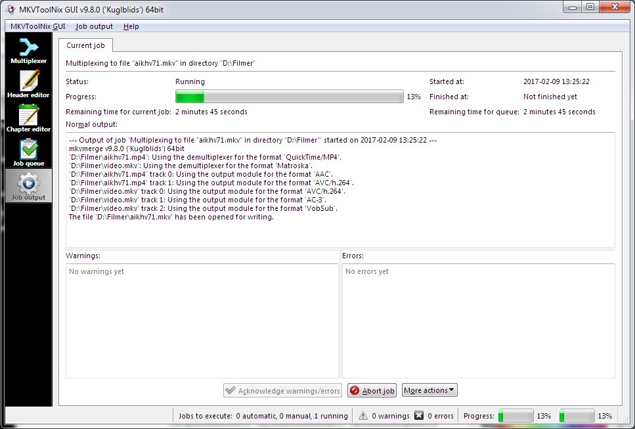Viewport: 635px width, 429px height.
Task: Click the 'No warnings yet' text in Warnings pane
Action: tap(97, 271)
